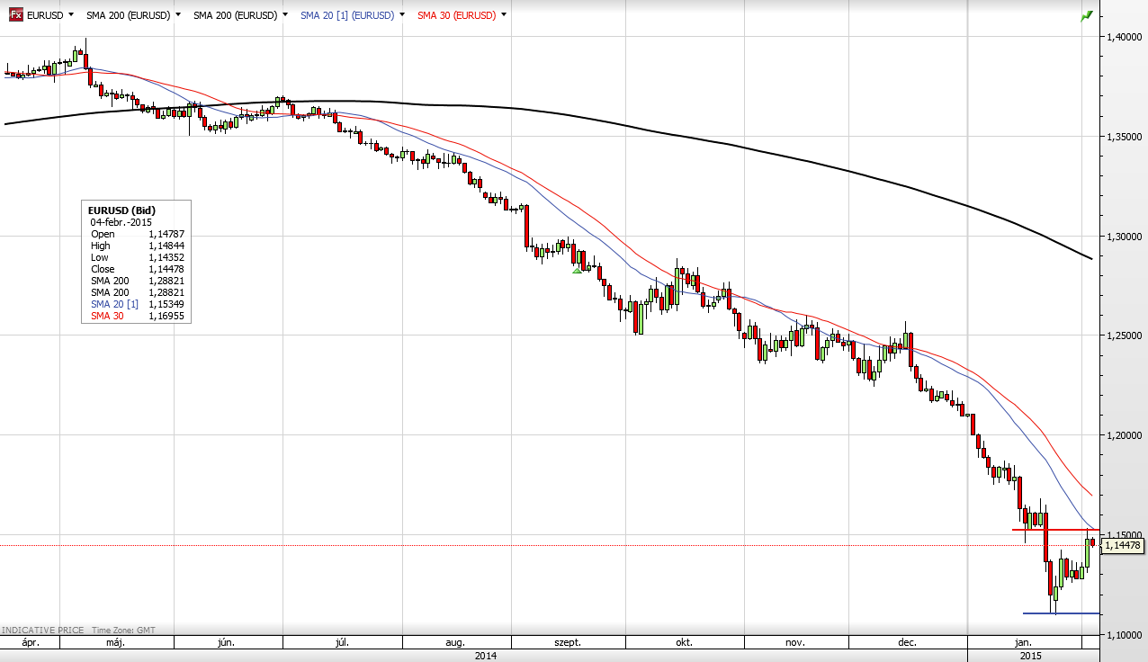
Task: Click the 1,25000 price axis label
Action: tap(1125, 335)
